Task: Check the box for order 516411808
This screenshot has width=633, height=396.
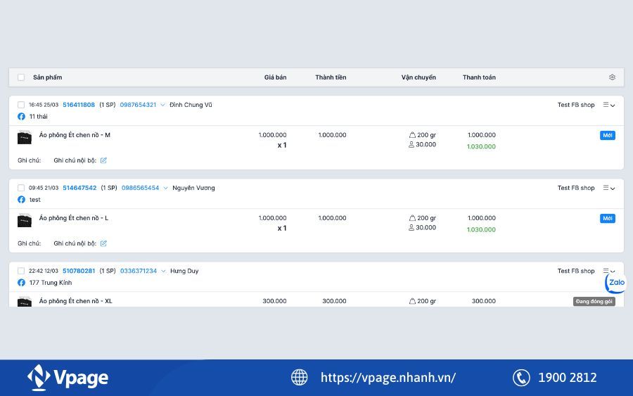Action: coord(21,105)
